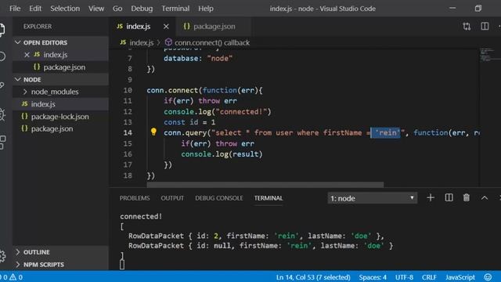Click warnings triangle in status bar
This screenshot has height=282, width=501.
[x=13, y=277]
